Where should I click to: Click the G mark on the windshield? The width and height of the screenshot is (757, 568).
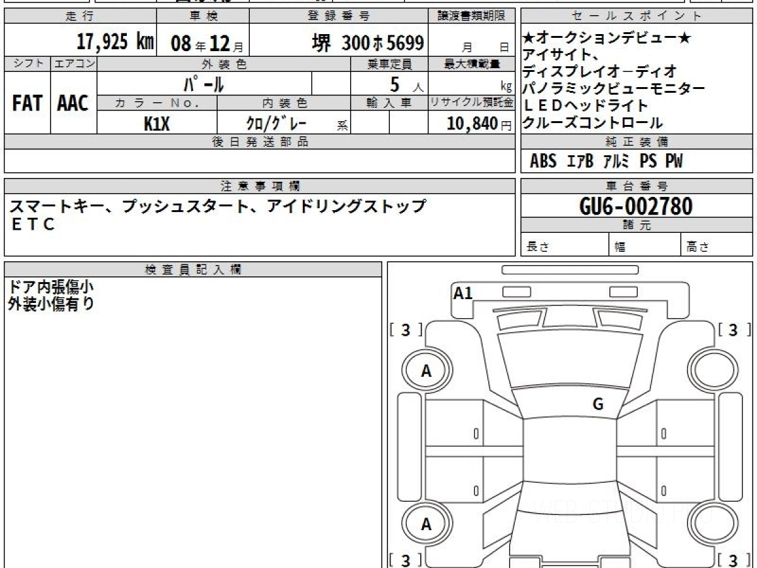point(598,405)
